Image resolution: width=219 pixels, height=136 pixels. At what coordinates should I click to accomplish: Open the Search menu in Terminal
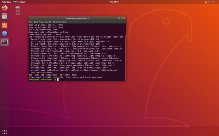click(48, 22)
